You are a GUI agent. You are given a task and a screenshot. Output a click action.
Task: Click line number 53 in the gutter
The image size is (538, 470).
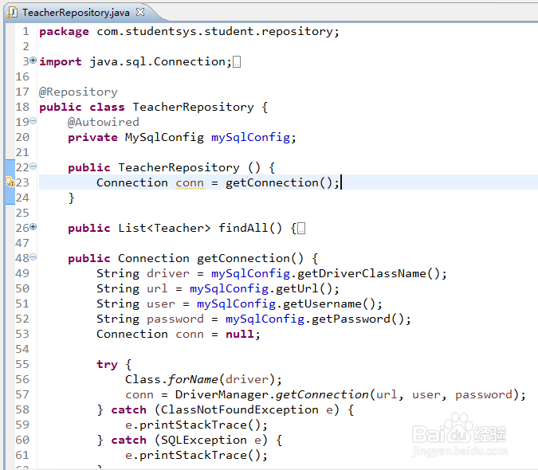[x=22, y=334]
